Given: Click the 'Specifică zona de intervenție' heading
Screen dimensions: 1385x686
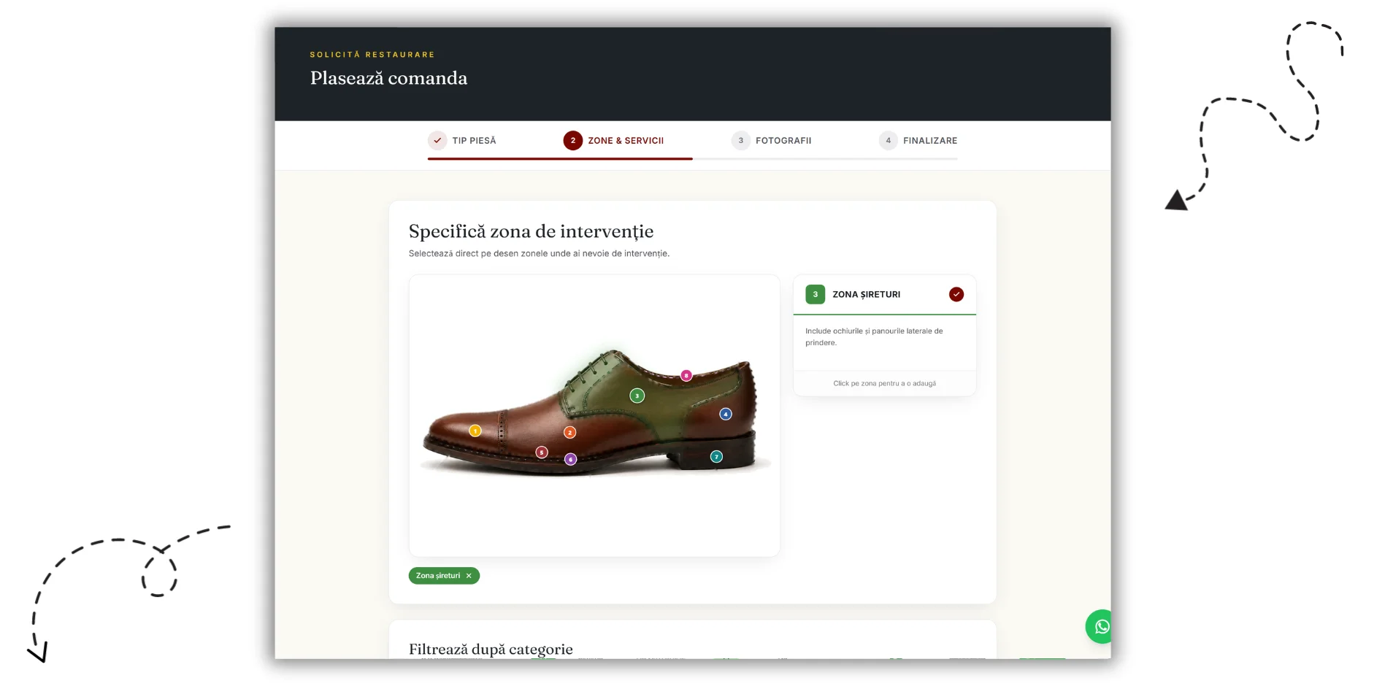Looking at the screenshot, I should [532, 231].
